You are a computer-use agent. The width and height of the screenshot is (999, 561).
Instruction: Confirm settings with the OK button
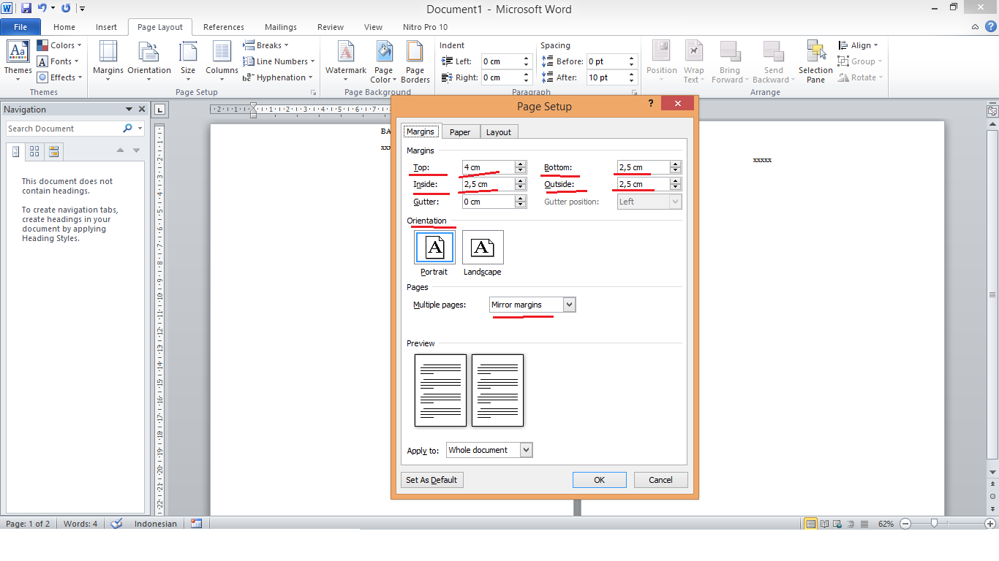(599, 480)
